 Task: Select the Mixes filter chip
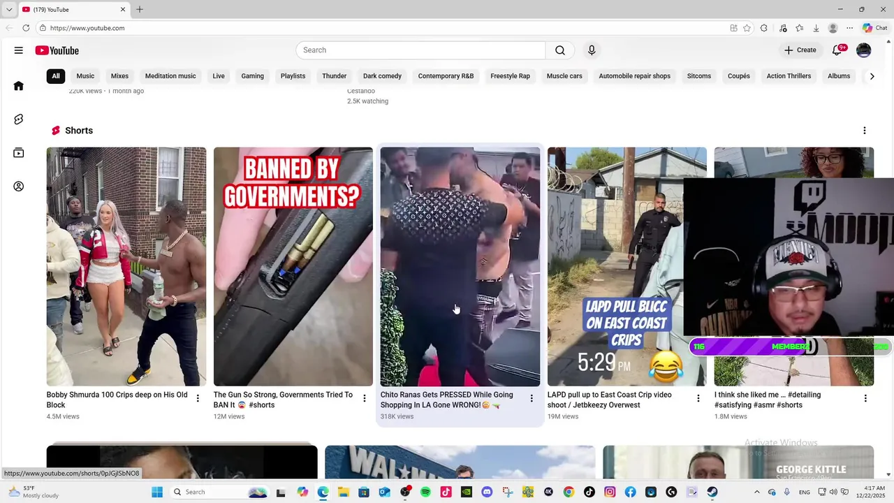click(x=119, y=76)
